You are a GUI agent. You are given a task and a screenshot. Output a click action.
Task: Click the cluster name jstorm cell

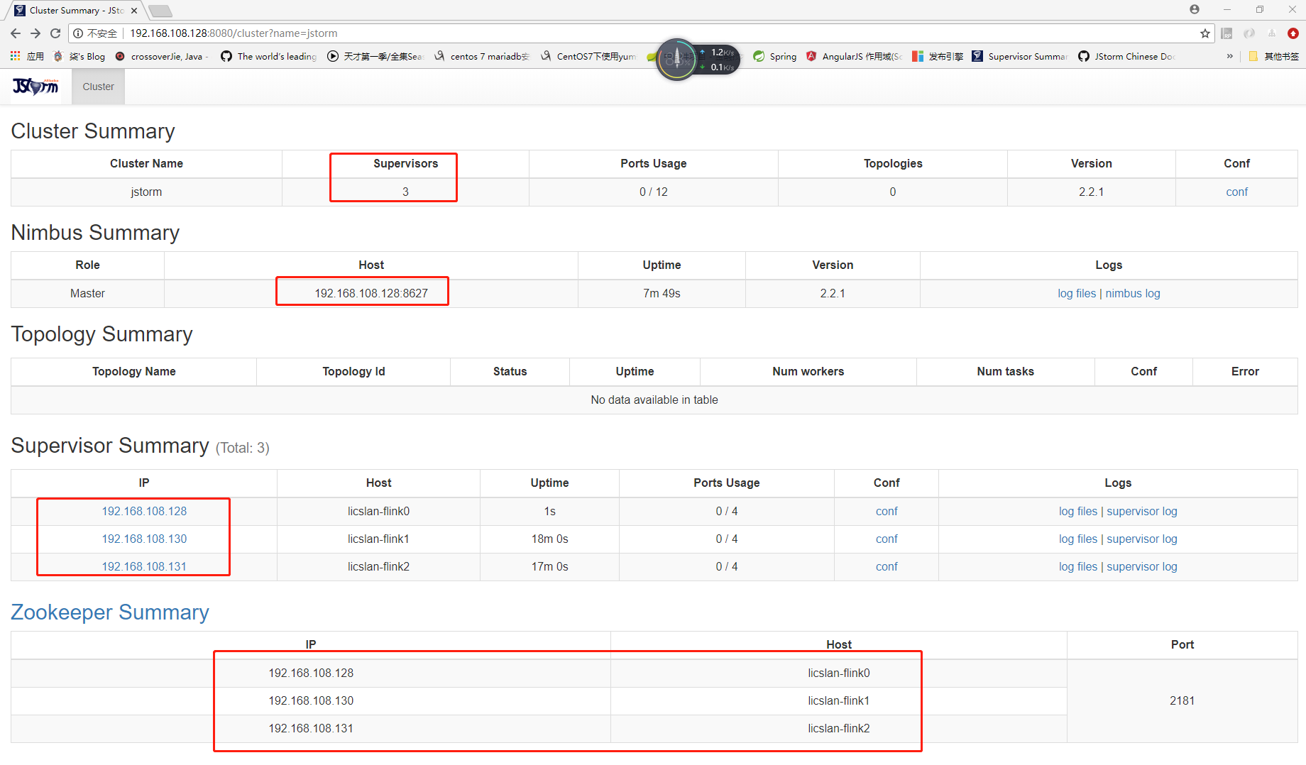(146, 192)
